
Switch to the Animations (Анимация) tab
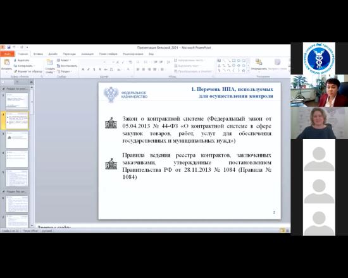(x=87, y=54)
